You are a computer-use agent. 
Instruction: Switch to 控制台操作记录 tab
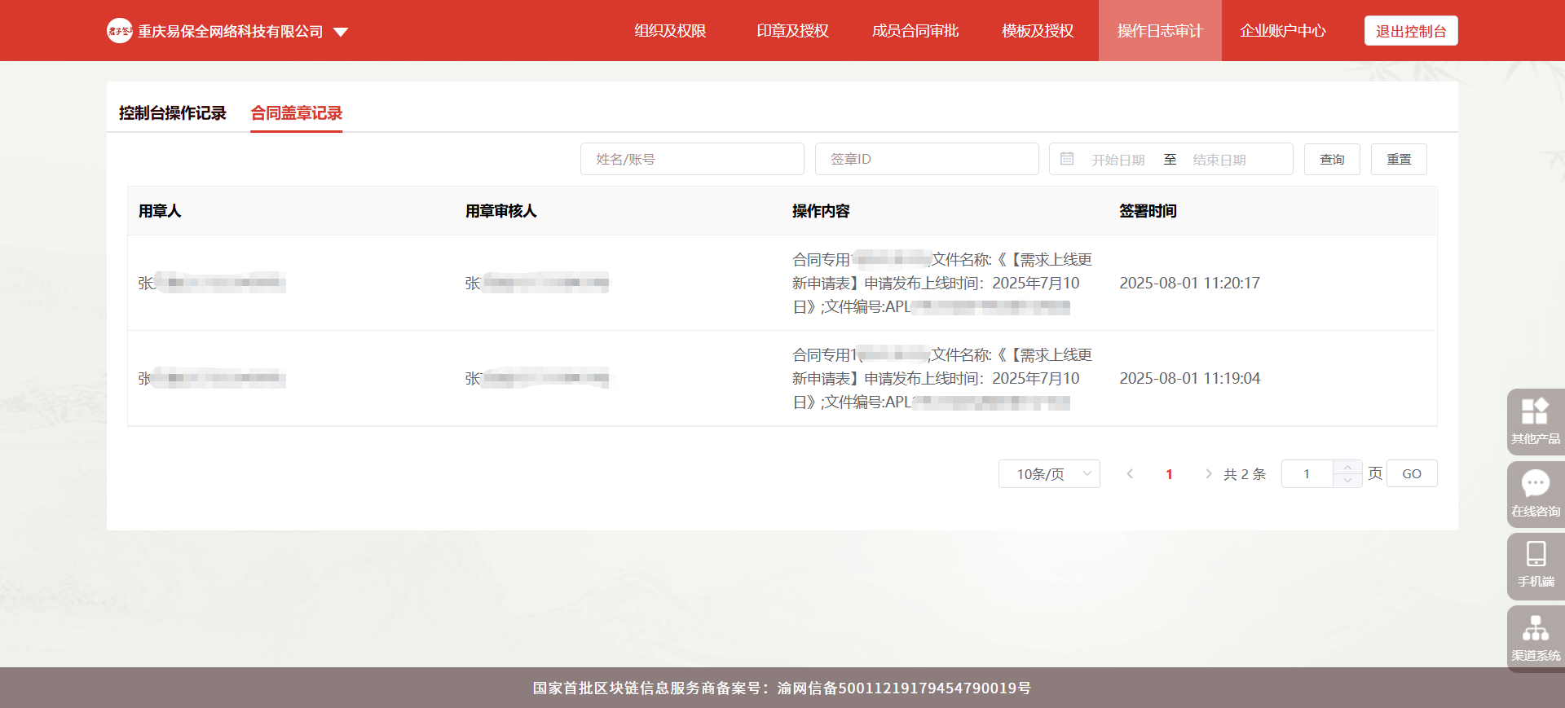(x=173, y=113)
